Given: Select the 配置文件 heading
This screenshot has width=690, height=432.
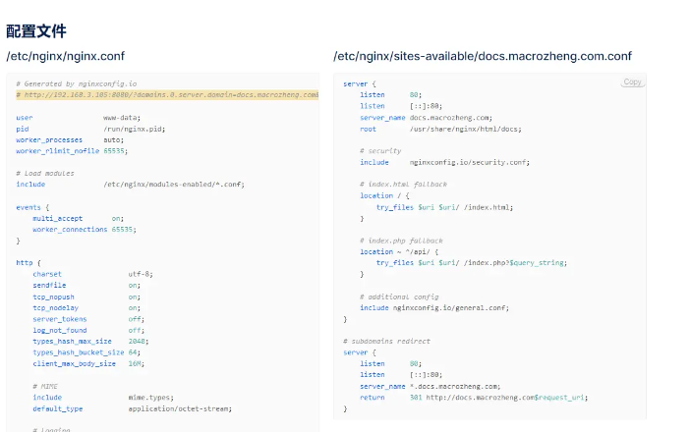Looking at the screenshot, I should click(x=36, y=31).
